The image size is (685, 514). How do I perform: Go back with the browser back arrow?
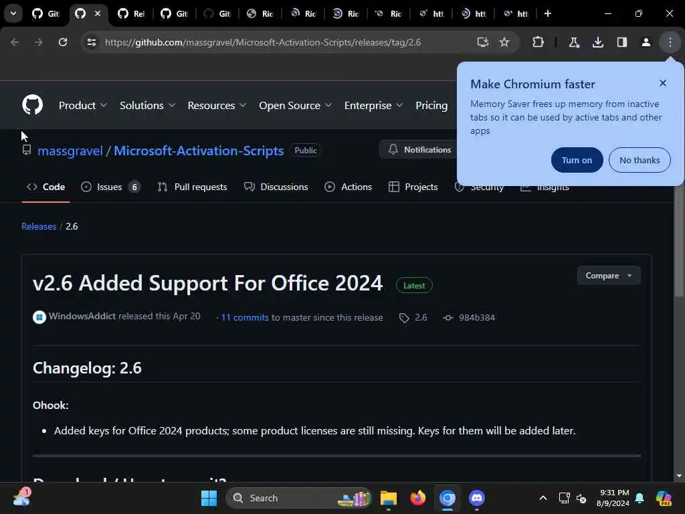[15, 42]
